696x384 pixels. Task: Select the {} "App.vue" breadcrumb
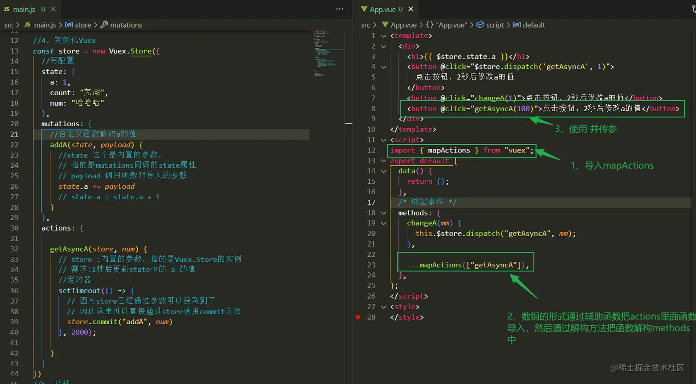[447, 25]
